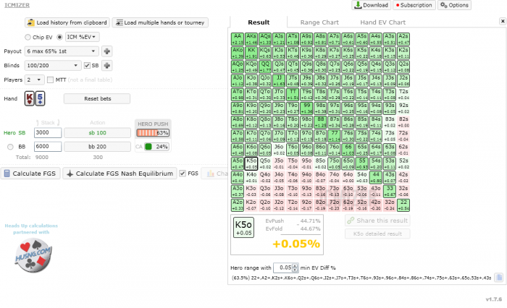The height and width of the screenshot is (308, 507).
Task: Click the Hero SB stack field
Action: [x=48, y=133]
